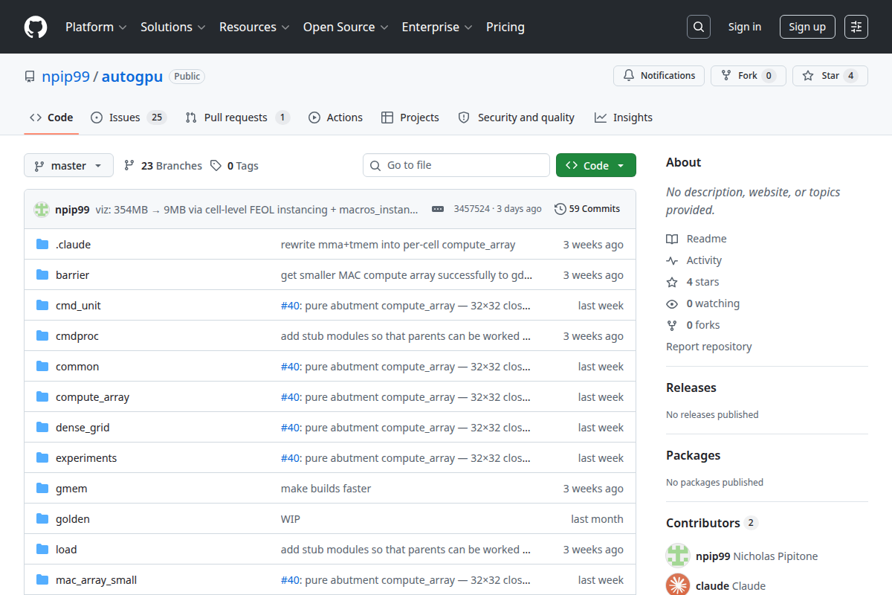
Task: Open the Releases heading link
Action: [691, 387]
